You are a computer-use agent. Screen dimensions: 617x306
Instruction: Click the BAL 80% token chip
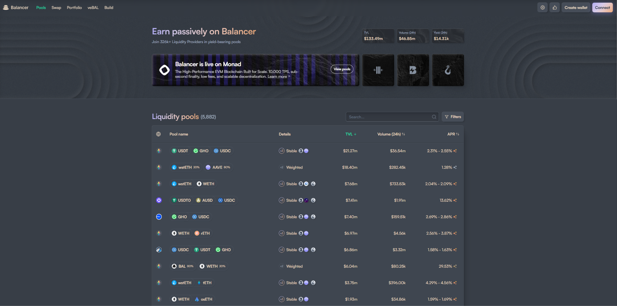[x=183, y=266]
